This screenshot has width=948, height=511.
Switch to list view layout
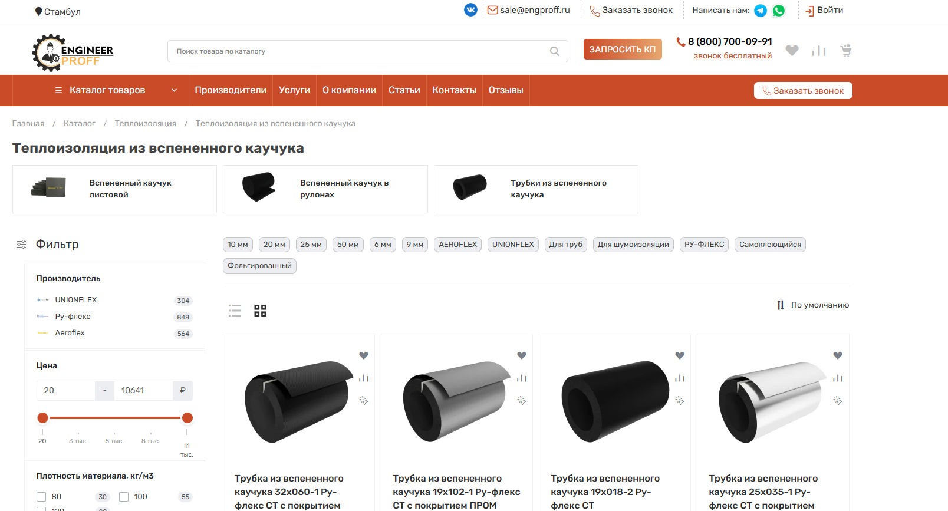235,311
